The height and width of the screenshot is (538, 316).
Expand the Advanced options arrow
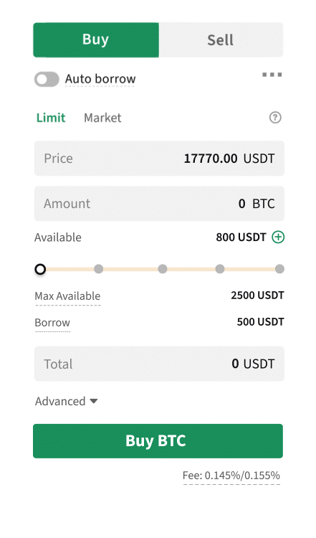[94, 401]
